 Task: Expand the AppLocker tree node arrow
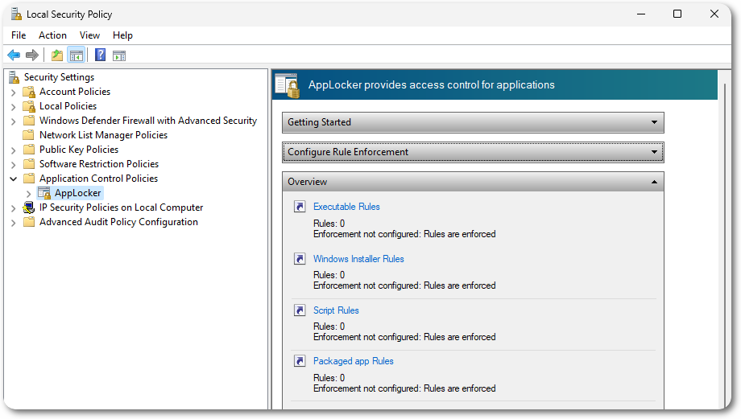pyautogui.click(x=29, y=194)
